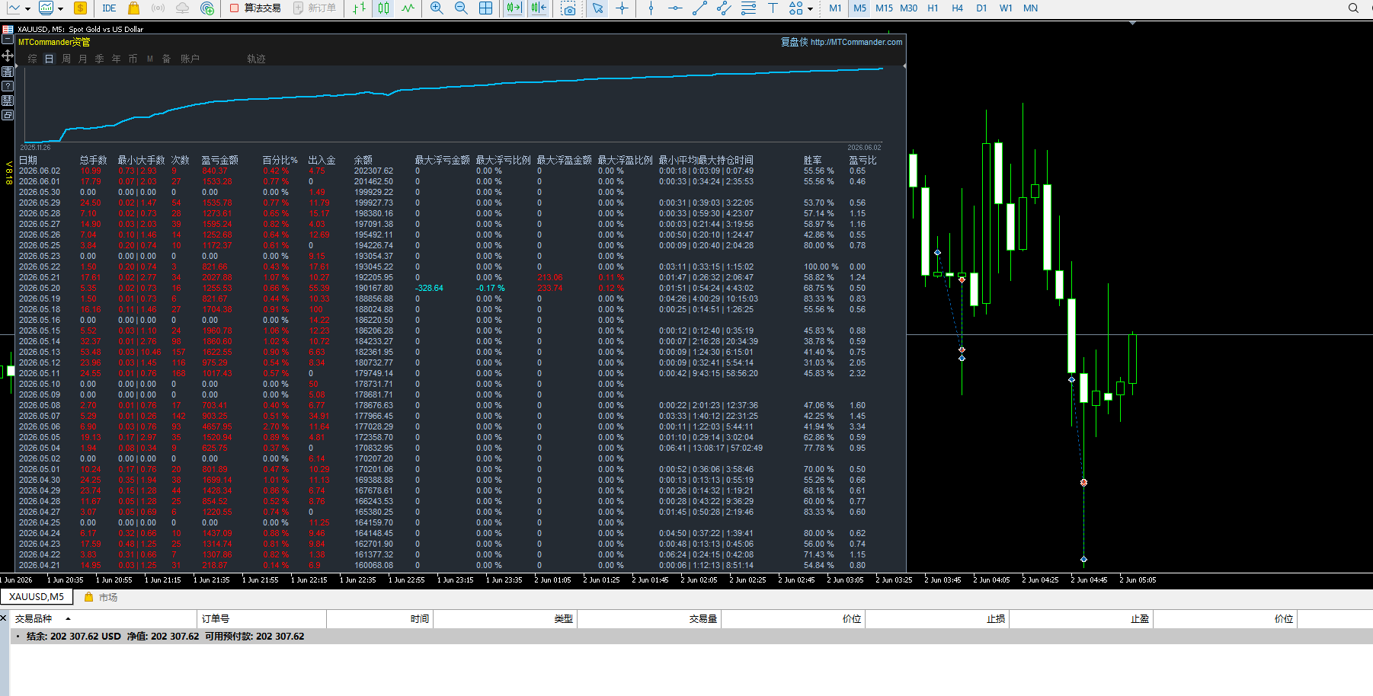Open the 轨迹 trajectory view

[256, 59]
